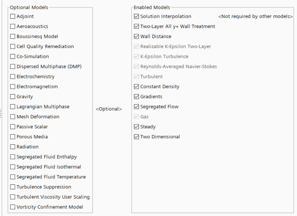Image resolution: width=297 pixels, height=216 pixels.
Task: Enable the Porous Media model
Action: 13,137
